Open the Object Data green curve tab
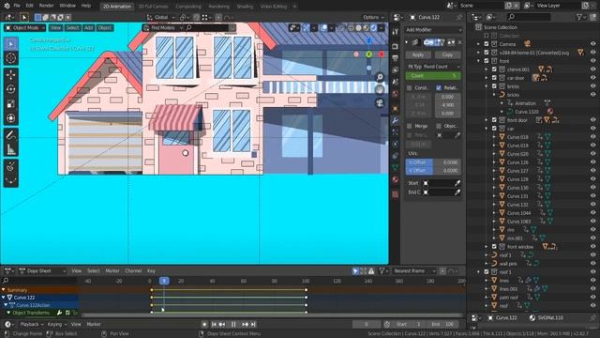Image resolution: width=600 pixels, height=338 pixels. click(x=396, y=167)
